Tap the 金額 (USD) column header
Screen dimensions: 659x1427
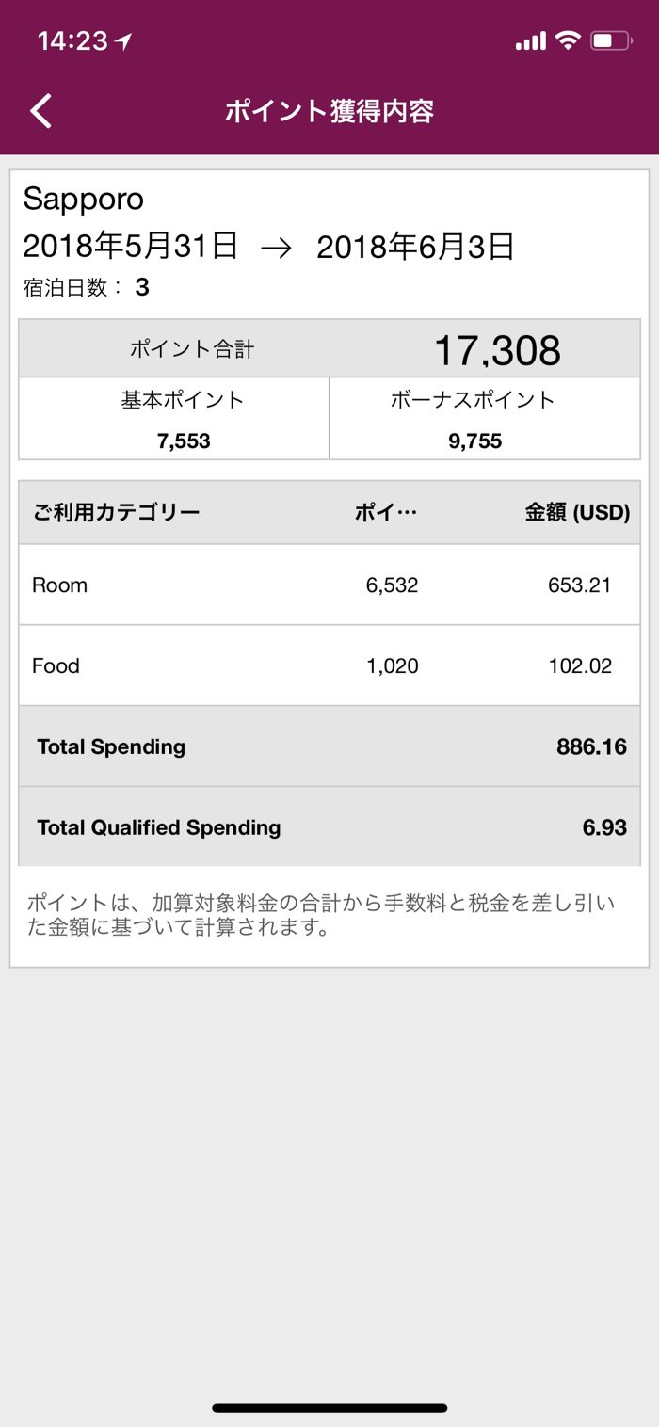click(x=577, y=513)
